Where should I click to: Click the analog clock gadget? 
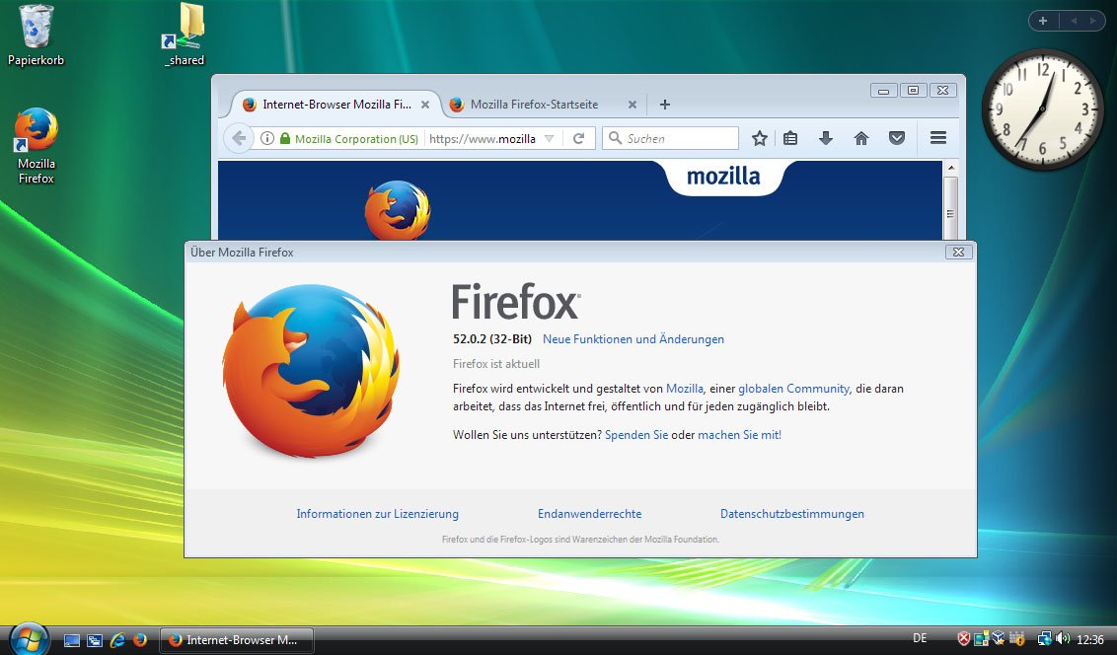coord(1041,109)
